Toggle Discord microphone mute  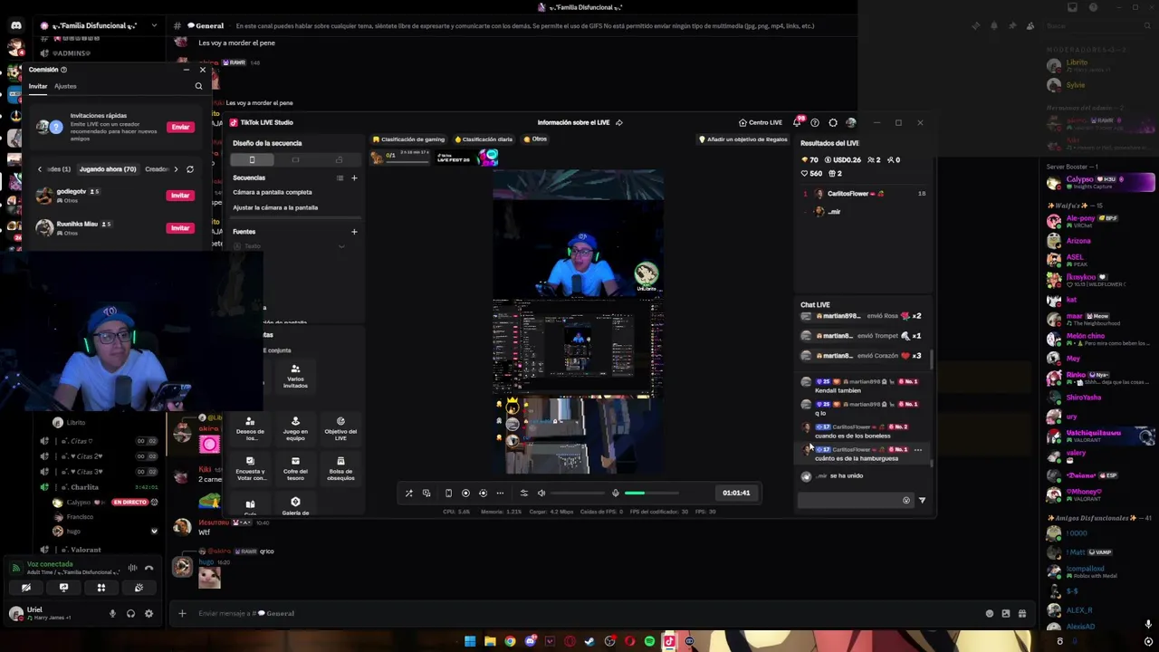click(112, 613)
